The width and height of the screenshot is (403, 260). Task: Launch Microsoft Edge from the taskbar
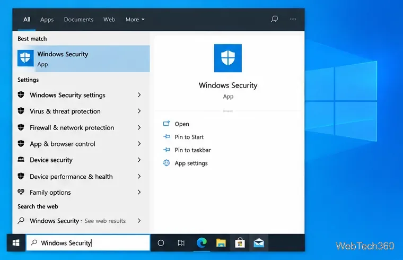pyautogui.click(x=202, y=243)
